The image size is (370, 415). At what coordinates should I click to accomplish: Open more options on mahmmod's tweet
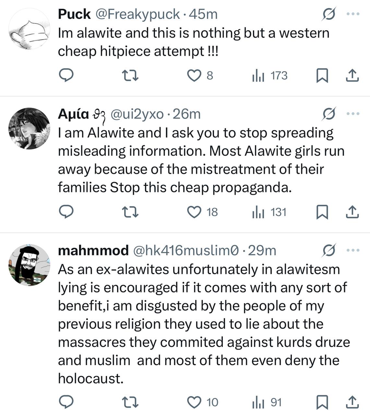[x=353, y=250]
